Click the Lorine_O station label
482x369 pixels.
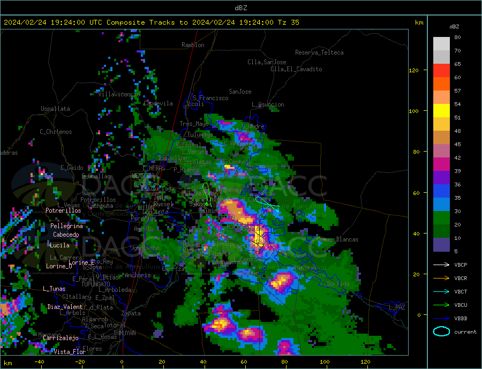[59, 266]
